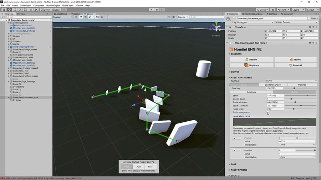Click the add plus button in Hierarchy
This screenshot has width=321, height=180.
click(x=2, y=17)
